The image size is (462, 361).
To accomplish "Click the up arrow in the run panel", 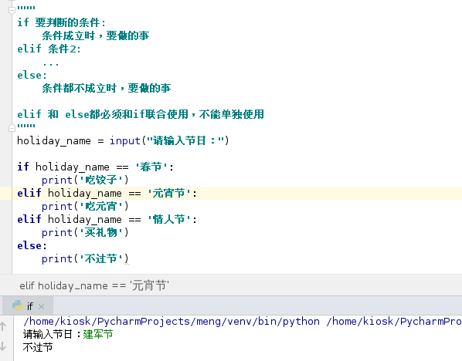I will coord(3,326).
